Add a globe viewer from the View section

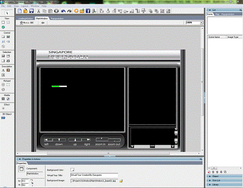pos(3,27)
